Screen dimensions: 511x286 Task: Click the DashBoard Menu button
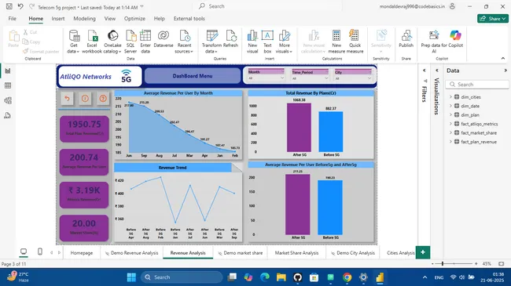click(x=193, y=76)
